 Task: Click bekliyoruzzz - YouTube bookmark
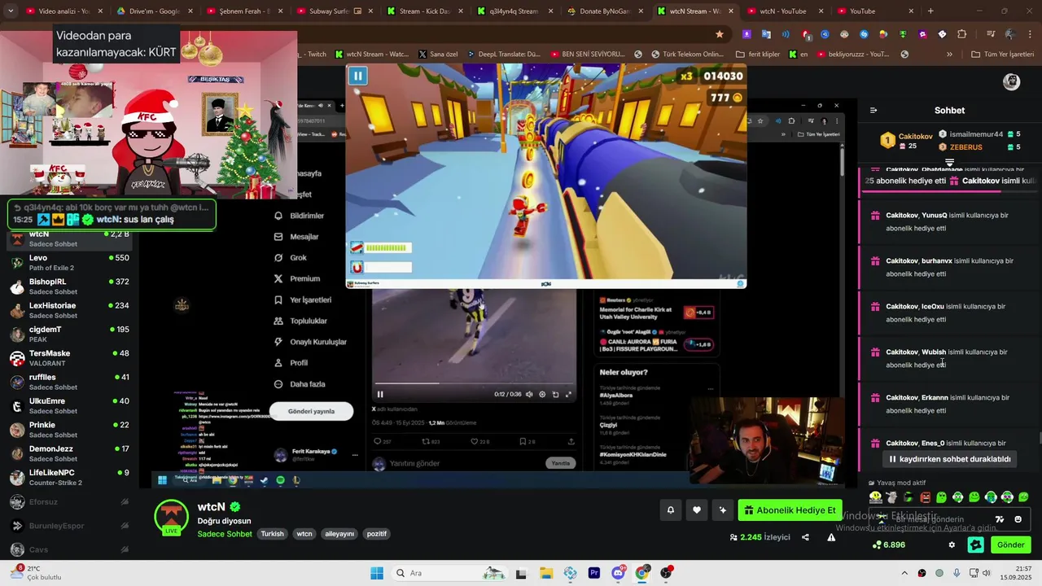(x=852, y=55)
